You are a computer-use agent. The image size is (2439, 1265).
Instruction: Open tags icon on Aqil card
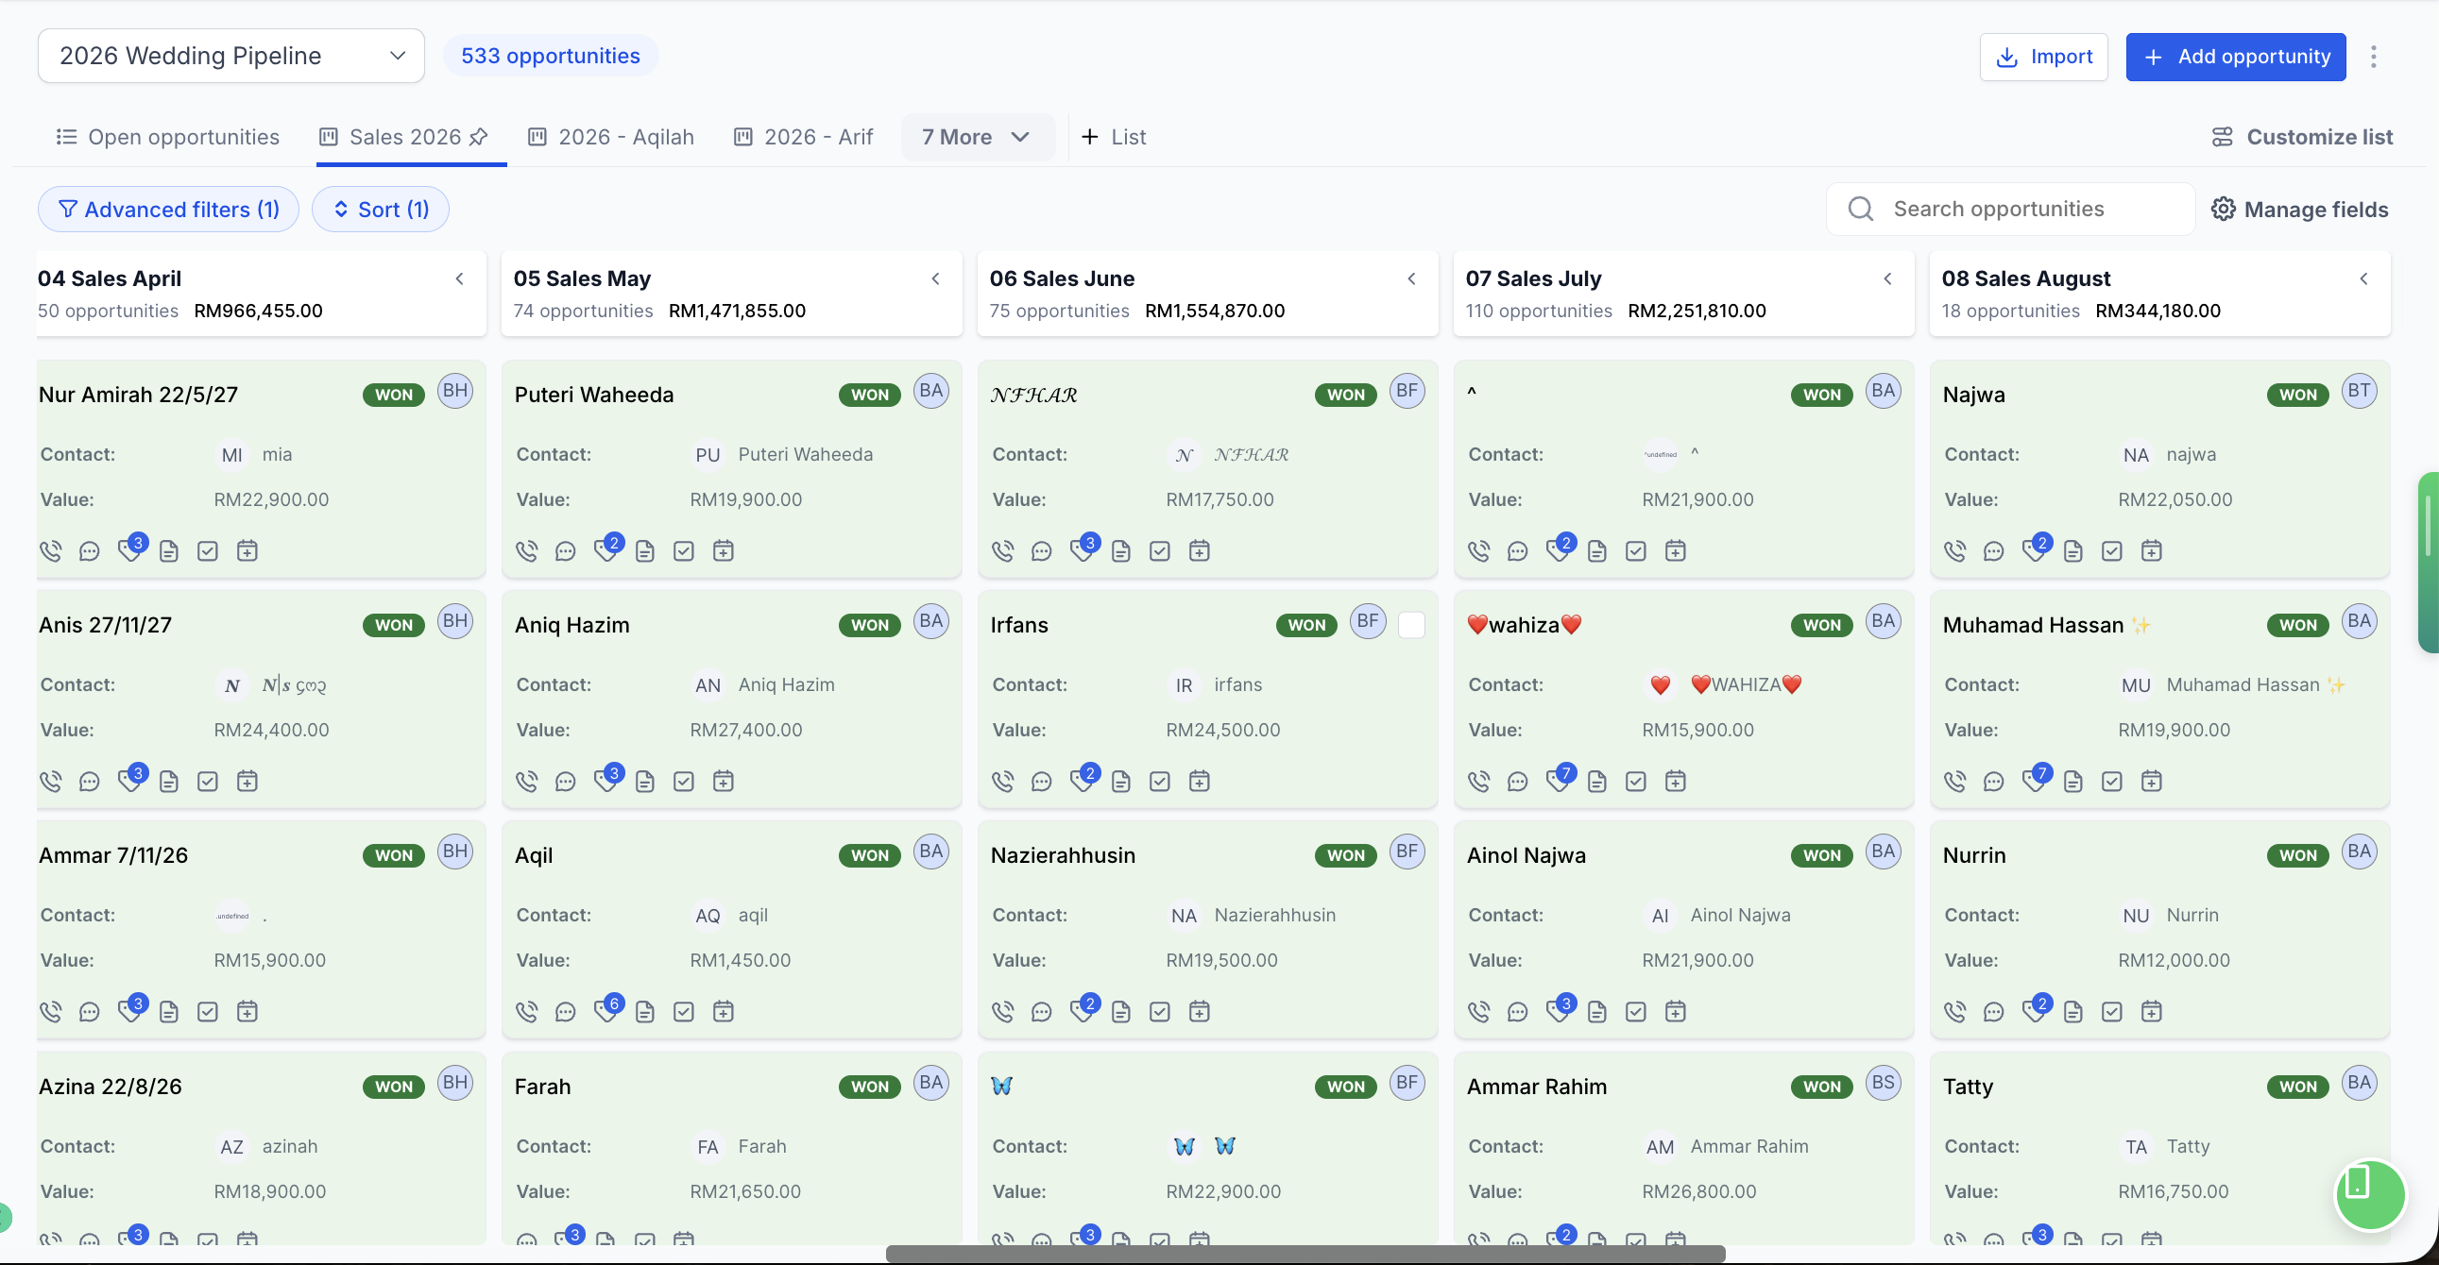(605, 1010)
